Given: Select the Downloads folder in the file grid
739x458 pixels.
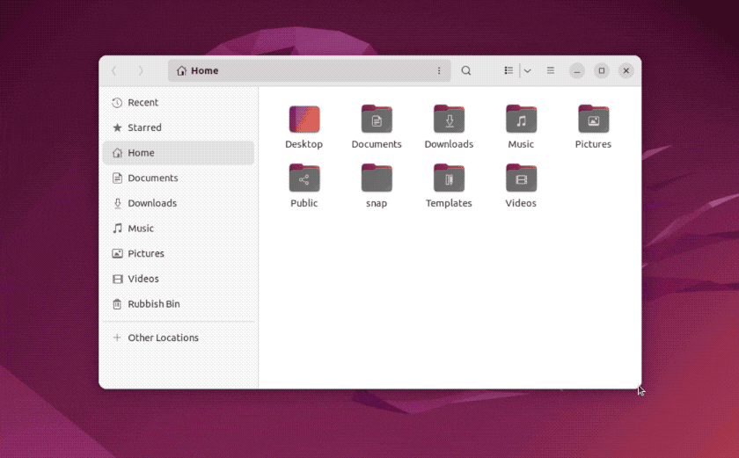Looking at the screenshot, I should [449, 119].
